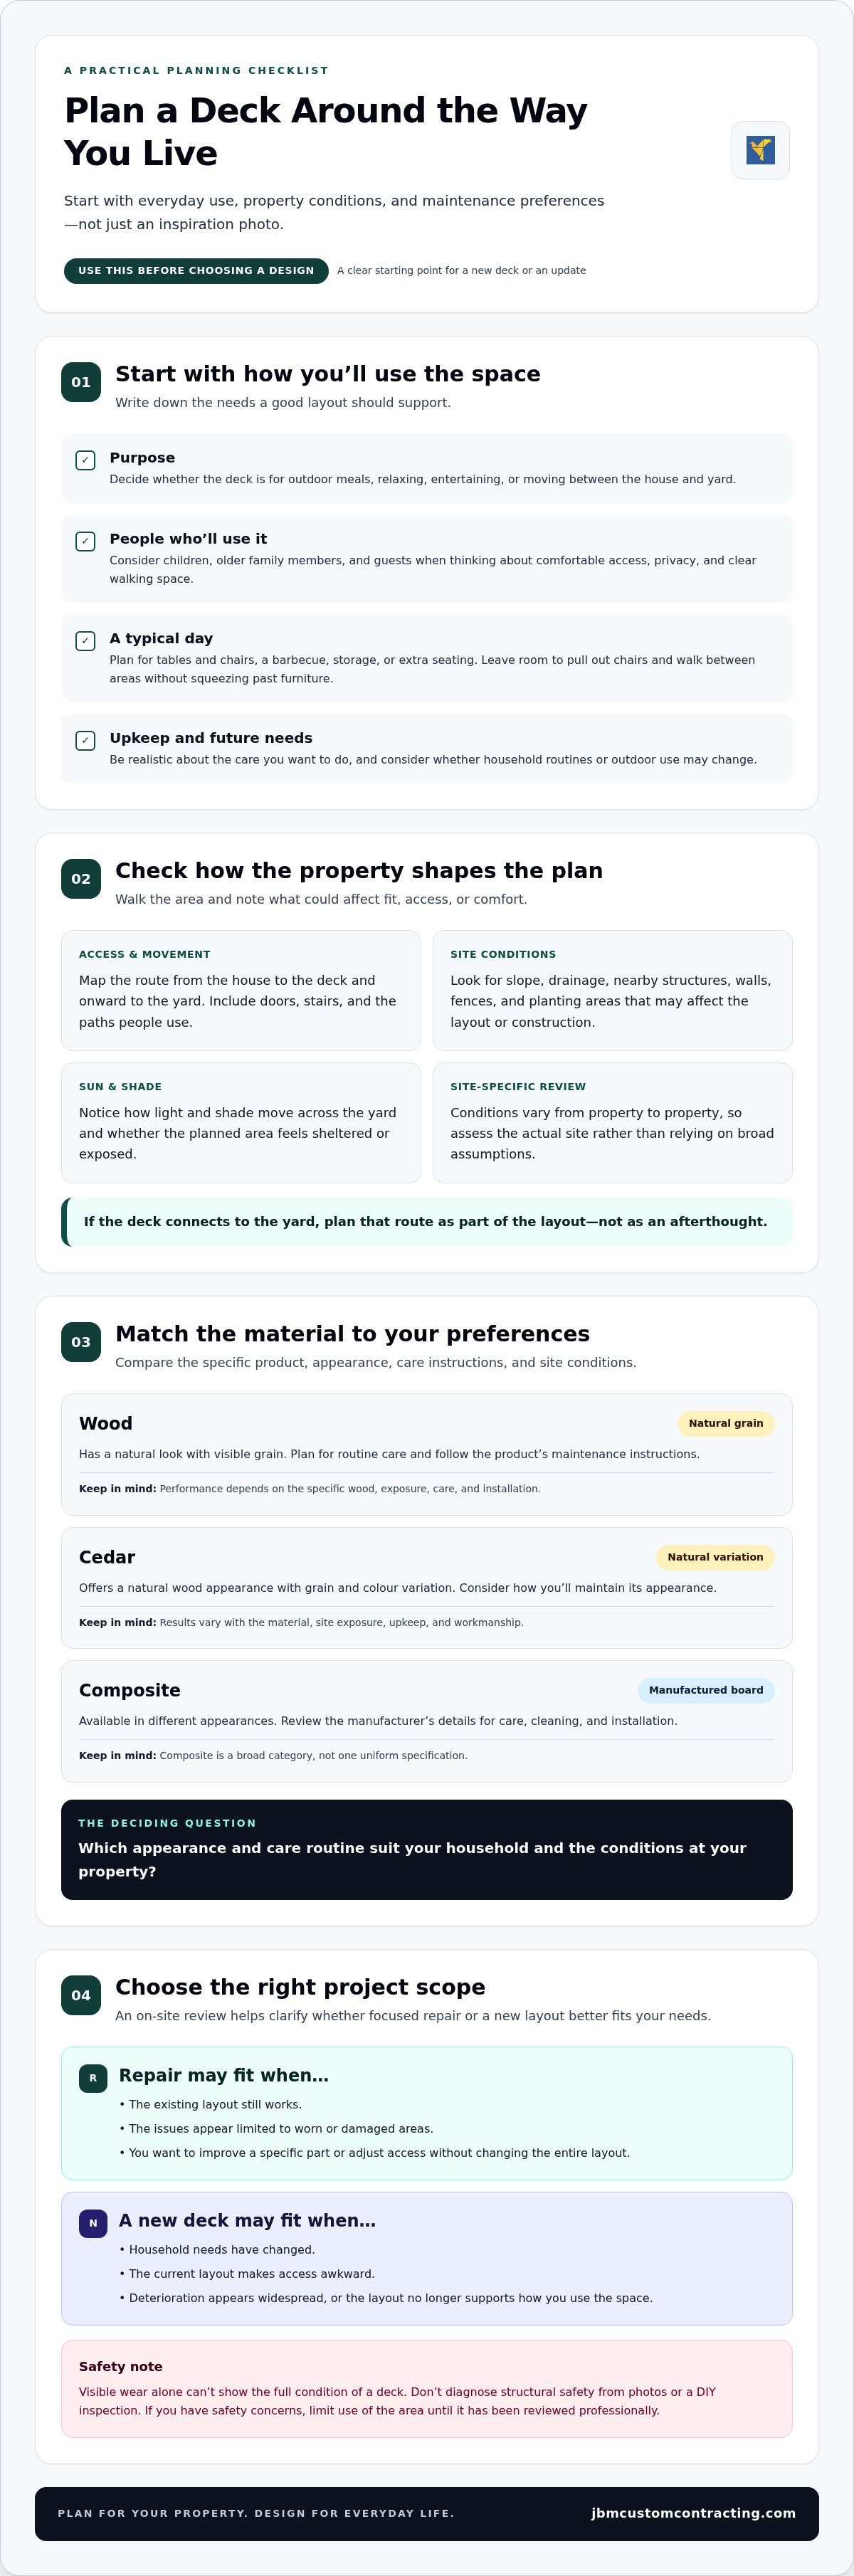
Task: Open the Access & Movement card
Action: (241, 990)
